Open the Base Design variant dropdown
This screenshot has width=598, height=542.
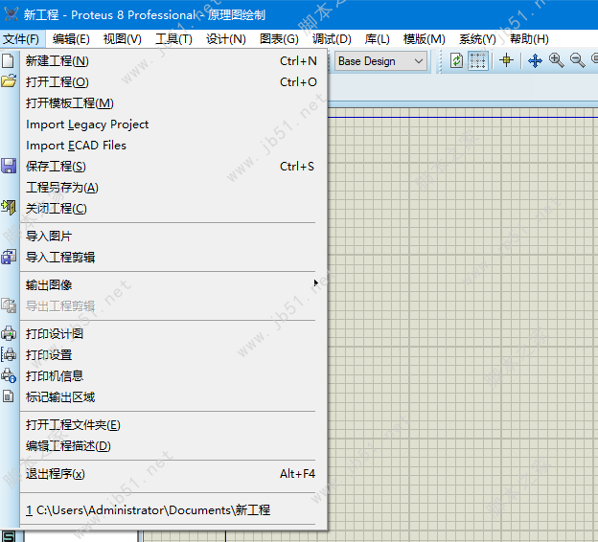click(380, 61)
